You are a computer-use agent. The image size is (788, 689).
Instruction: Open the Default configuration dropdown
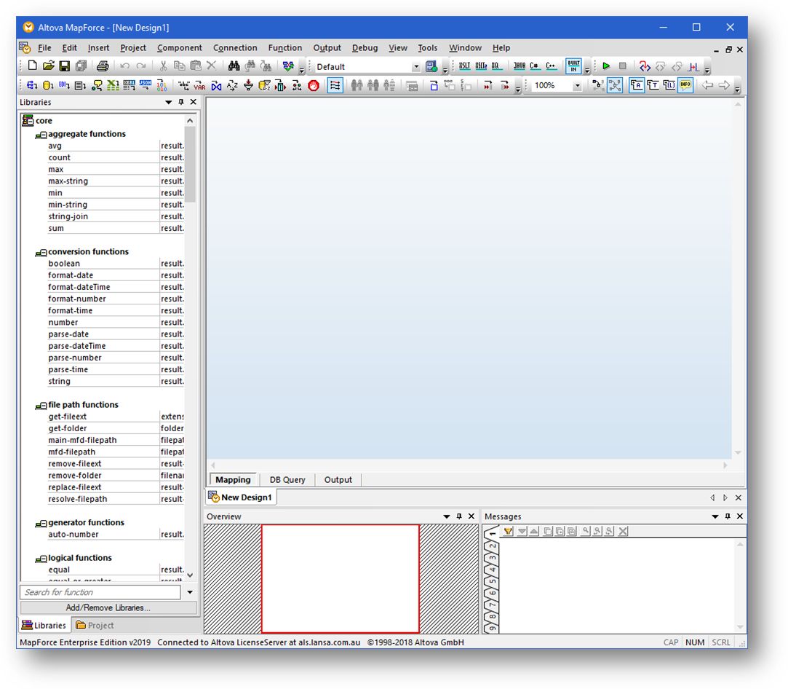pyautogui.click(x=416, y=66)
